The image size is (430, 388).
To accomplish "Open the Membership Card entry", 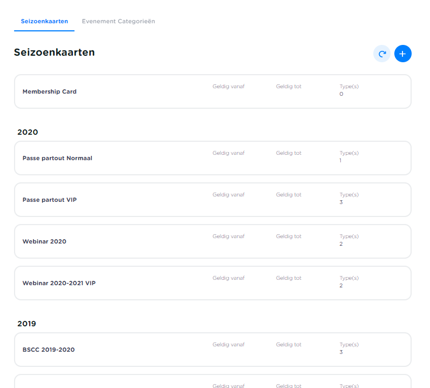I will click(50, 91).
